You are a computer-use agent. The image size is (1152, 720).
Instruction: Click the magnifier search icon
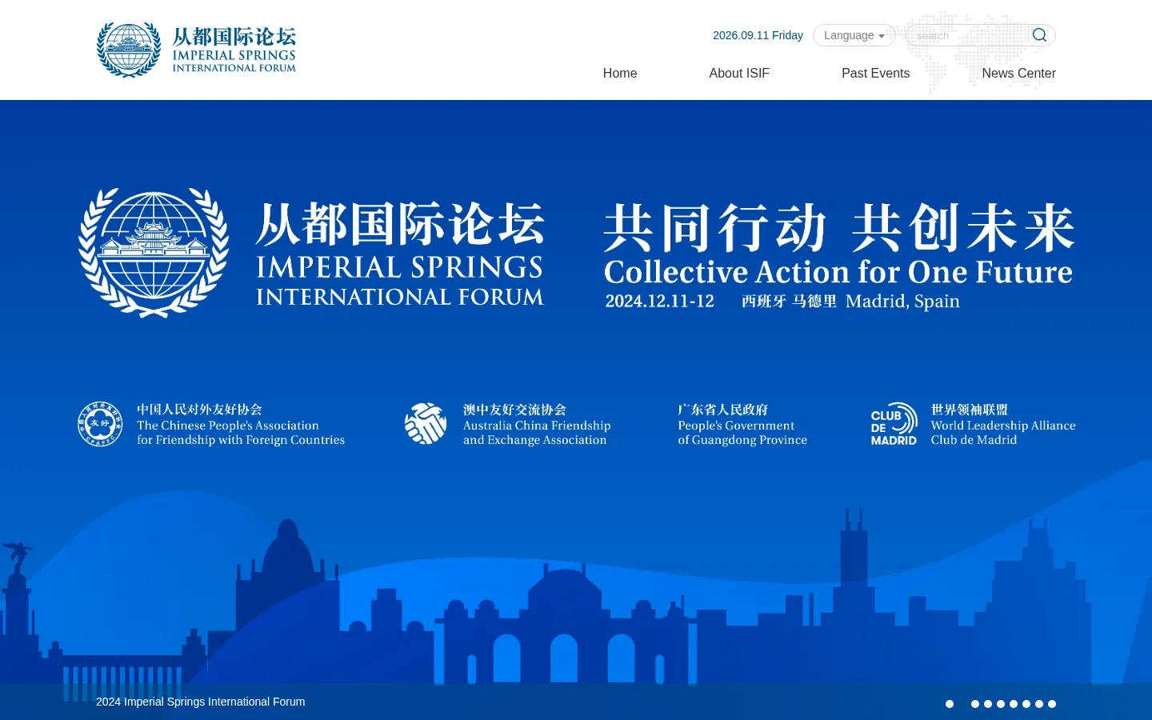[x=1039, y=35]
